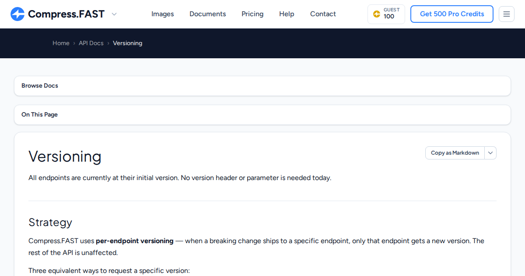The image size is (525, 276).
Task: Click the guest credits count 100
Action: tap(389, 17)
